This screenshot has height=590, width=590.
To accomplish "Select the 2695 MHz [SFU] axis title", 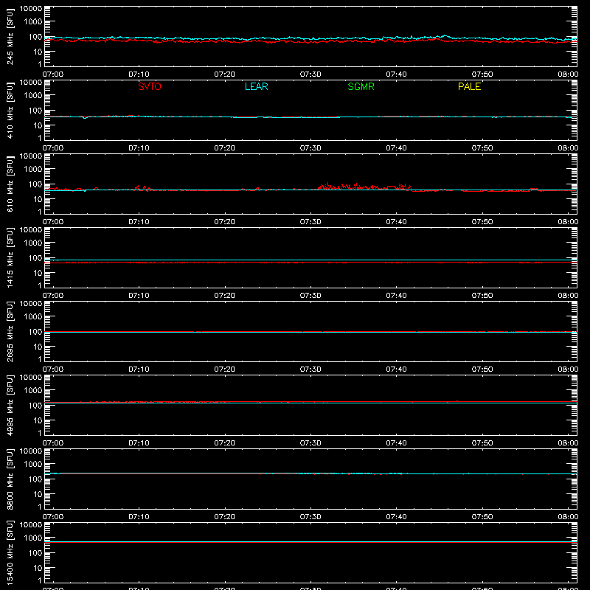I will pyautogui.click(x=10, y=331).
